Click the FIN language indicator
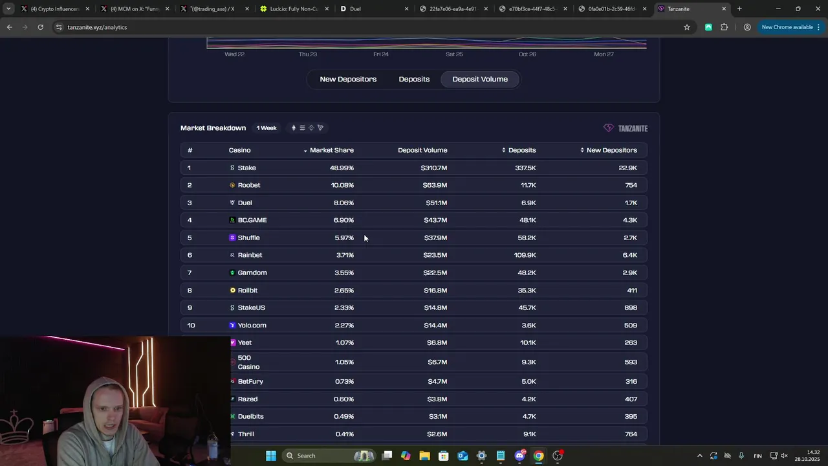Image resolution: width=828 pixels, height=466 pixels. pos(757,456)
